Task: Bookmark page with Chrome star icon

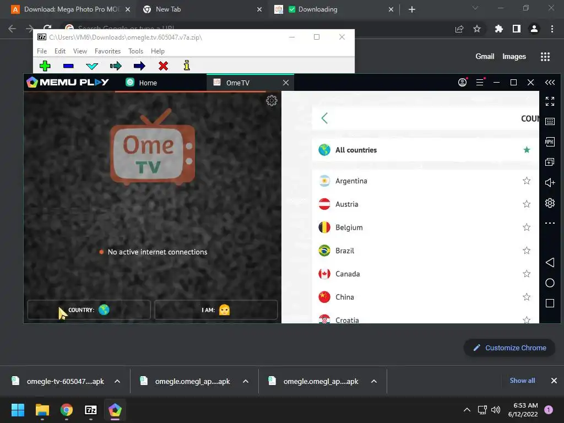Action: click(477, 29)
